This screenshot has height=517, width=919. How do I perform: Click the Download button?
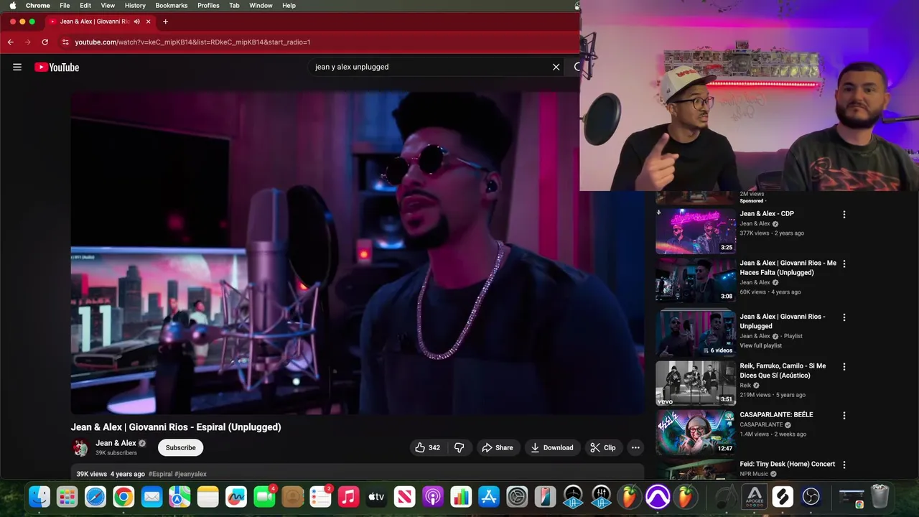(x=552, y=447)
